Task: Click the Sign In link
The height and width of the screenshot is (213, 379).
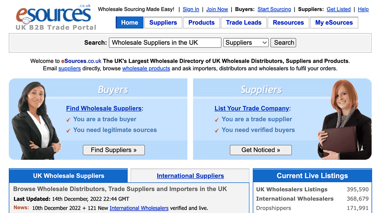Action: coord(191,9)
